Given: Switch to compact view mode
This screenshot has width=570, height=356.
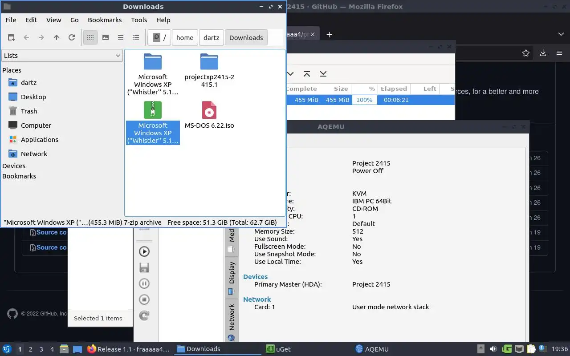Looking at the screenshot, I should pos(121,38).
